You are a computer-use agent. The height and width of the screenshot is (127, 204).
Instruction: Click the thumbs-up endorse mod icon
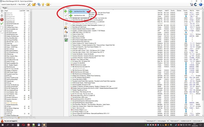click(x=66, y=32)
